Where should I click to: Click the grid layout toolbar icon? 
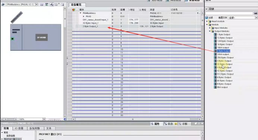(56, 4)
